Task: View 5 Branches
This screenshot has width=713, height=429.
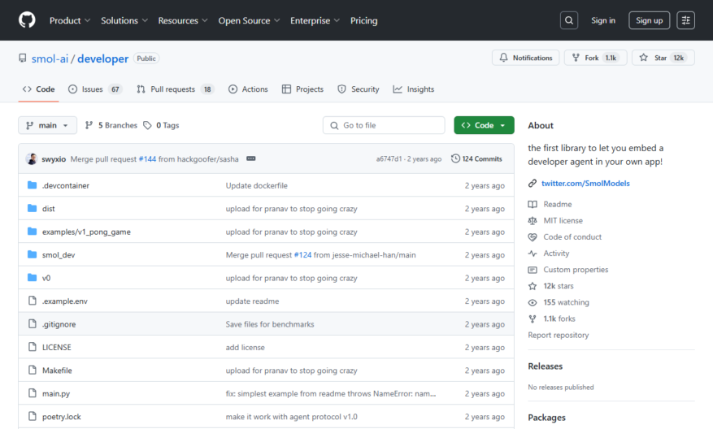Action: [111, 125]
